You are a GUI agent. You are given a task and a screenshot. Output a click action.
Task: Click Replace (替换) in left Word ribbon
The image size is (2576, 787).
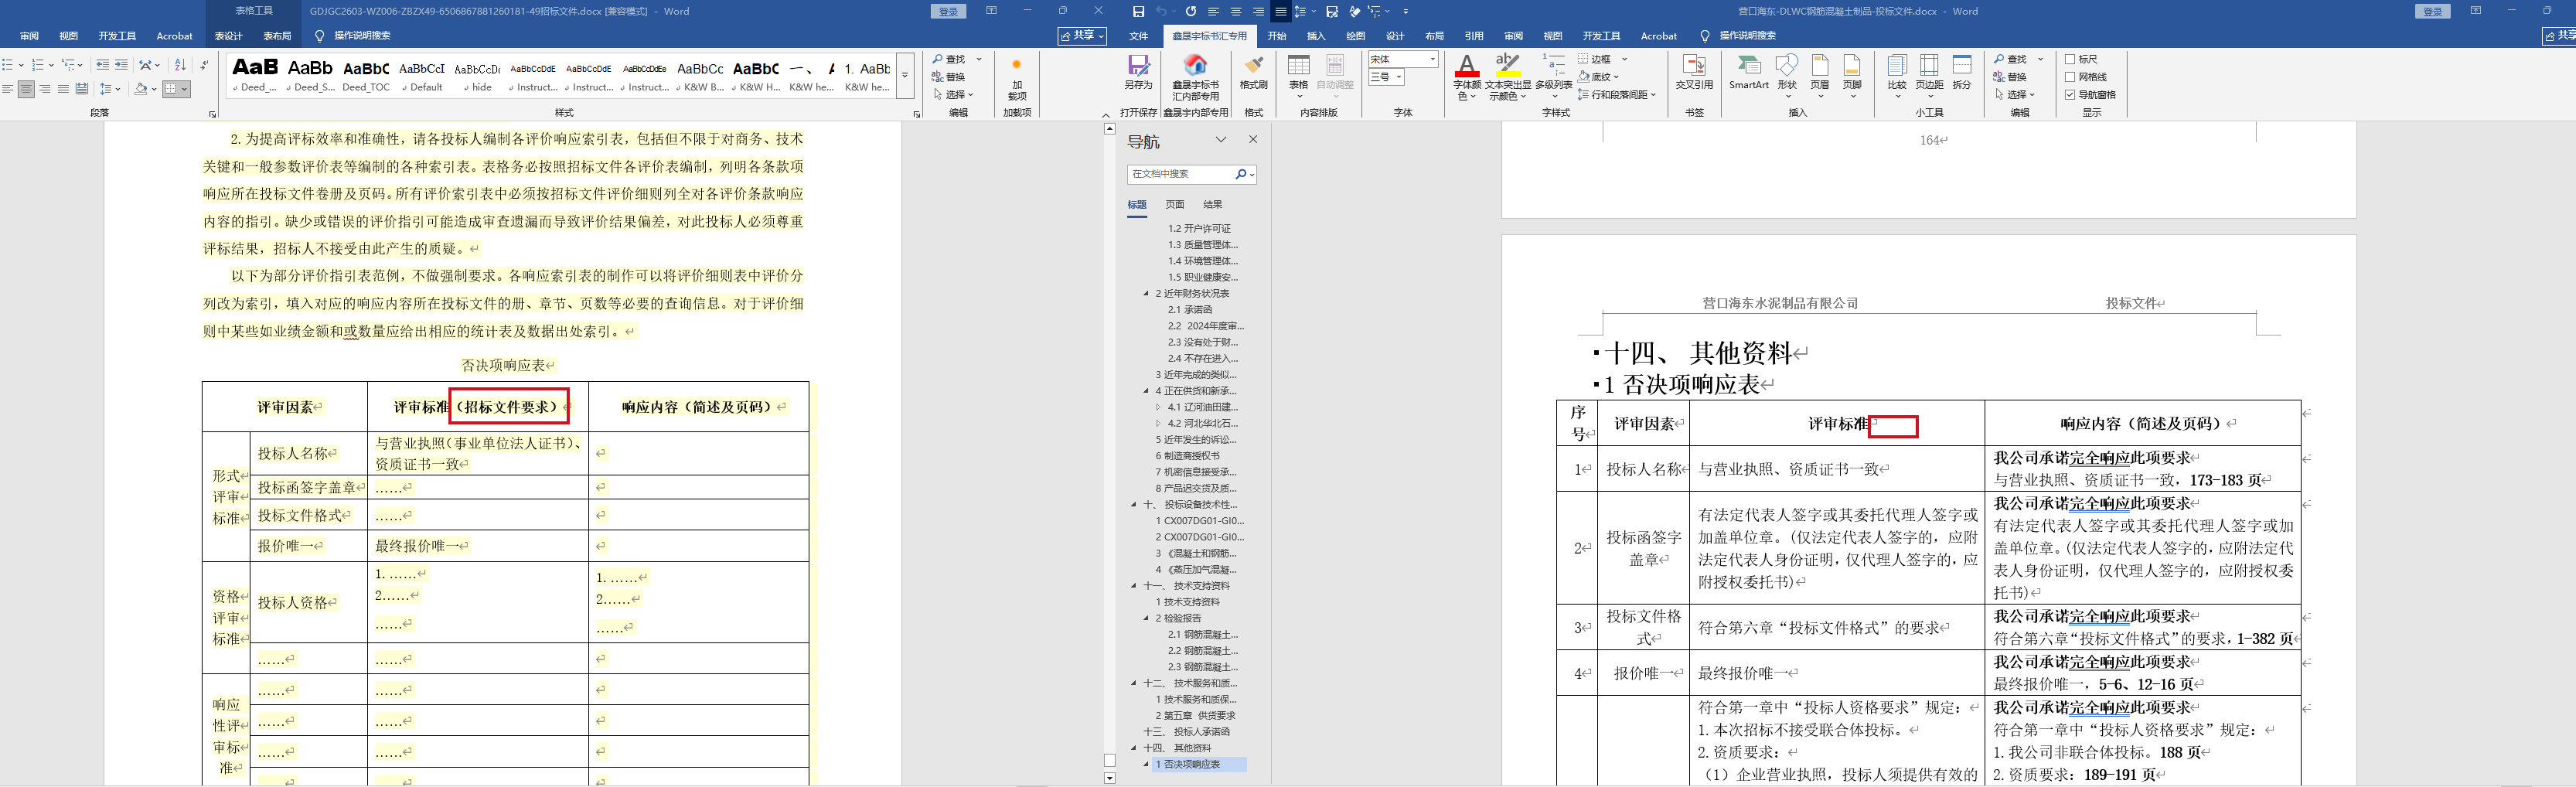948,77
